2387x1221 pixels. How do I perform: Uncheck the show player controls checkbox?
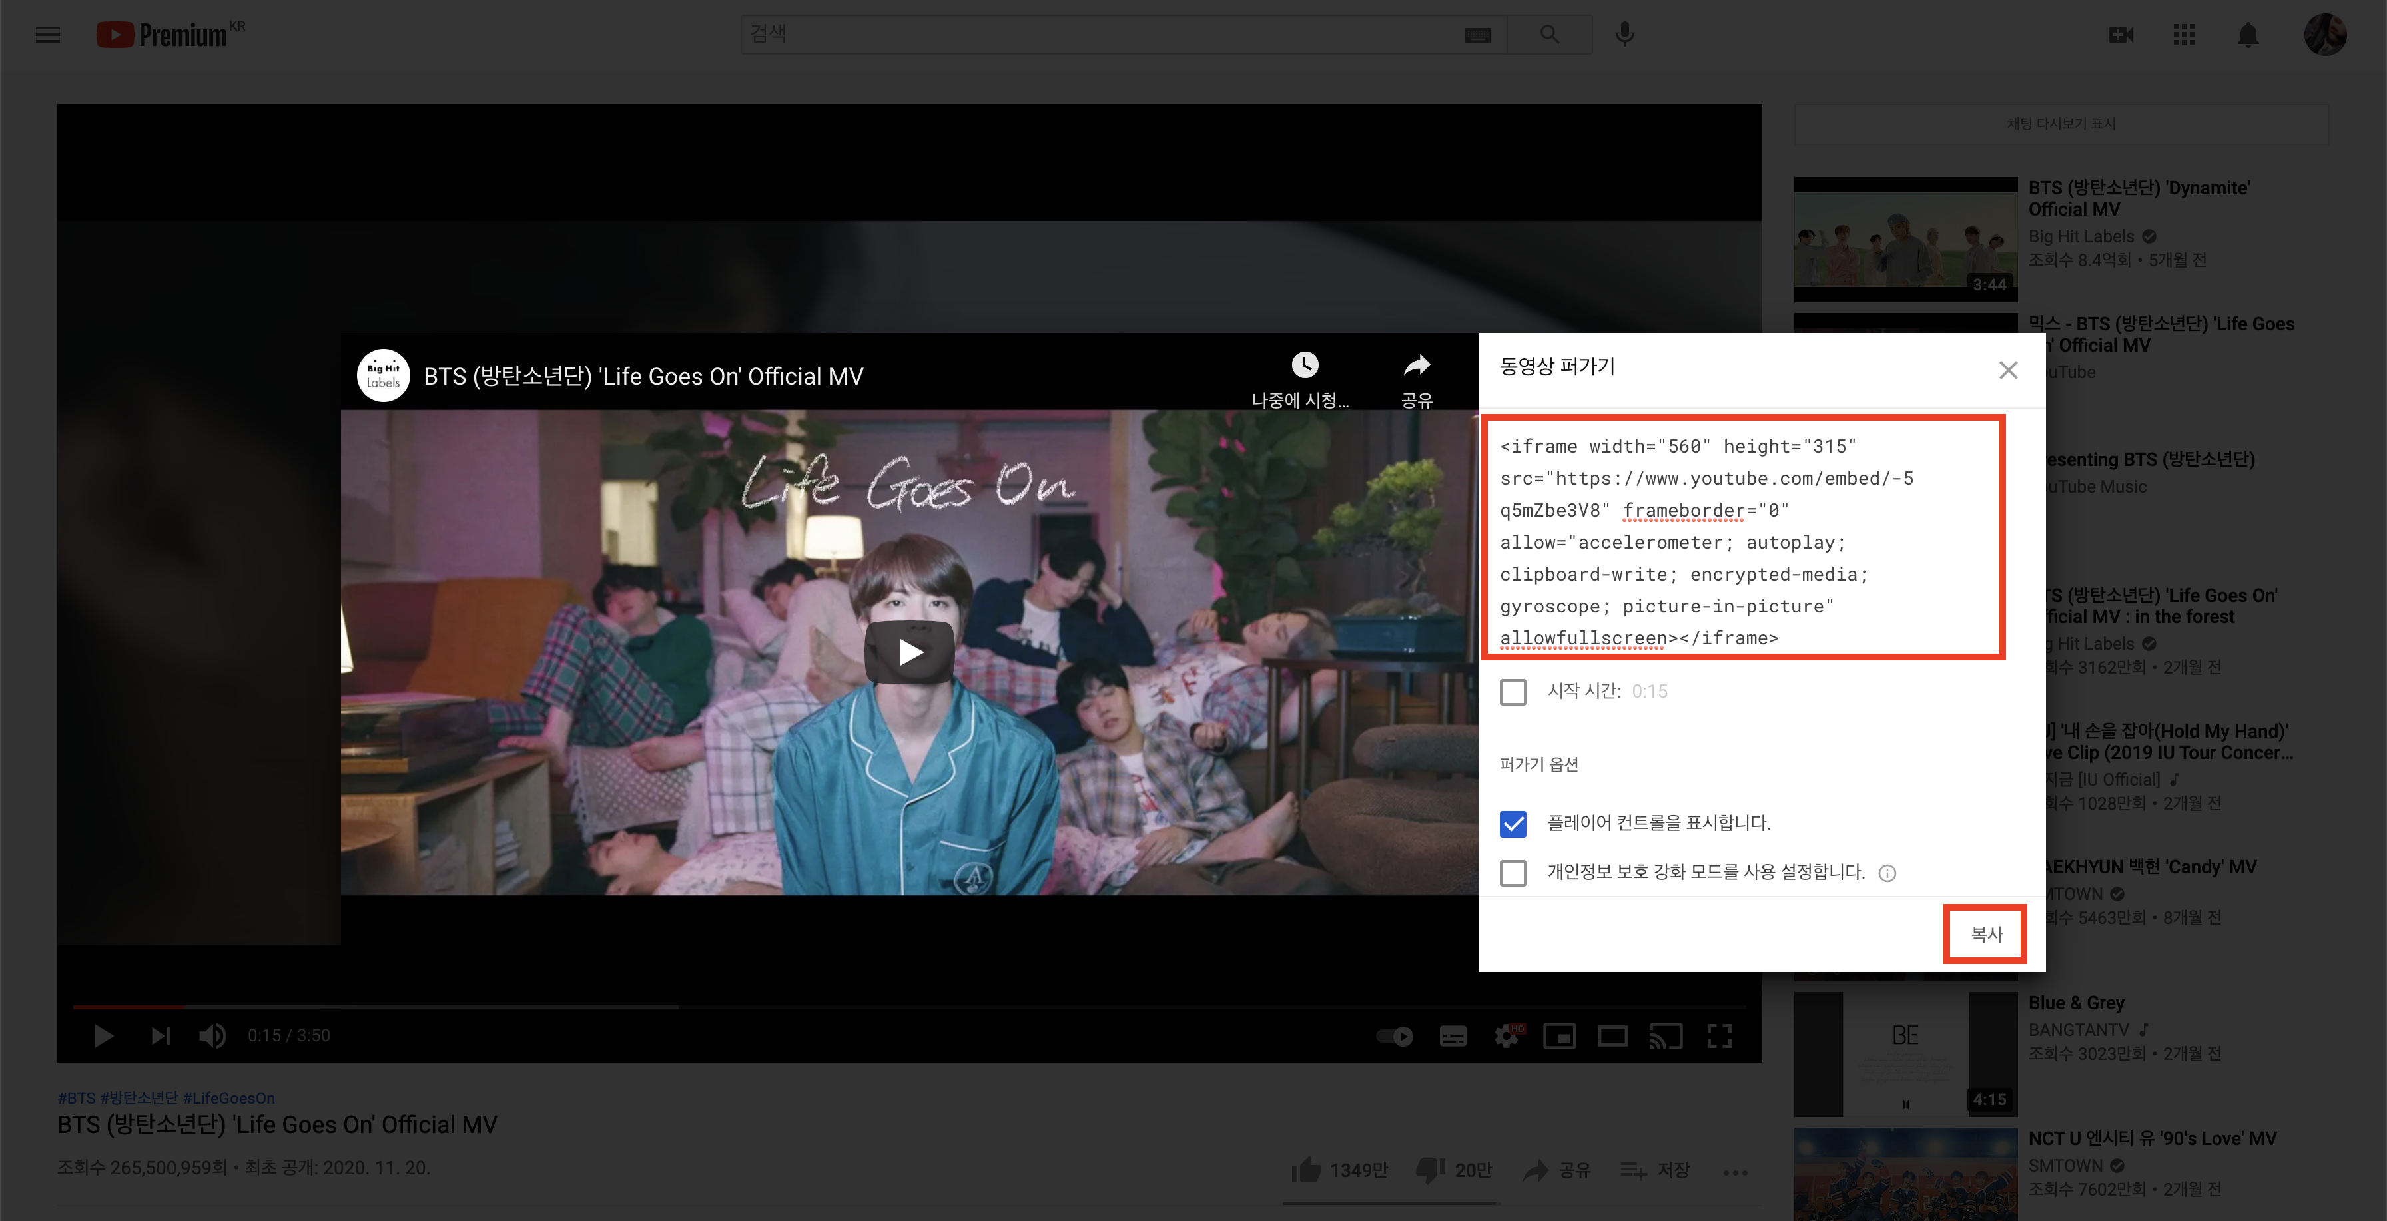(x=1513, y=823)
